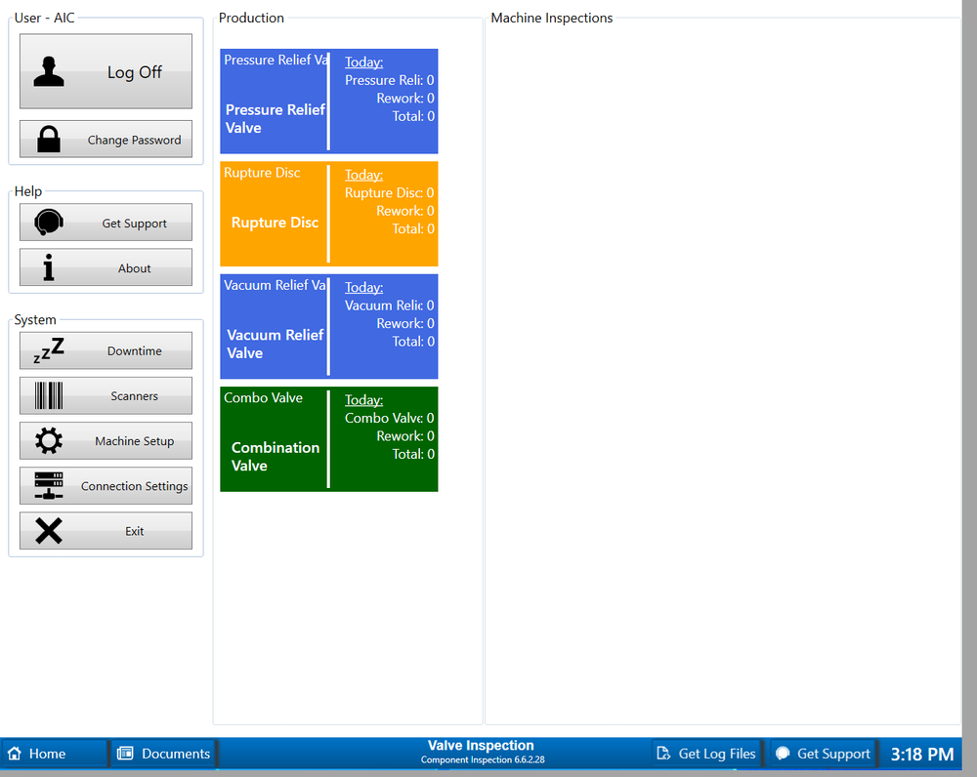Click the padlock icon for Change Password
977x777 pixels.
(49, 140)
